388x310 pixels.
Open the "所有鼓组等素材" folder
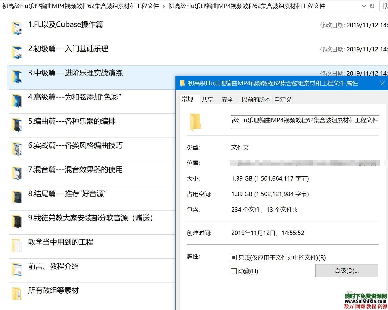click(x=53, y=290)
